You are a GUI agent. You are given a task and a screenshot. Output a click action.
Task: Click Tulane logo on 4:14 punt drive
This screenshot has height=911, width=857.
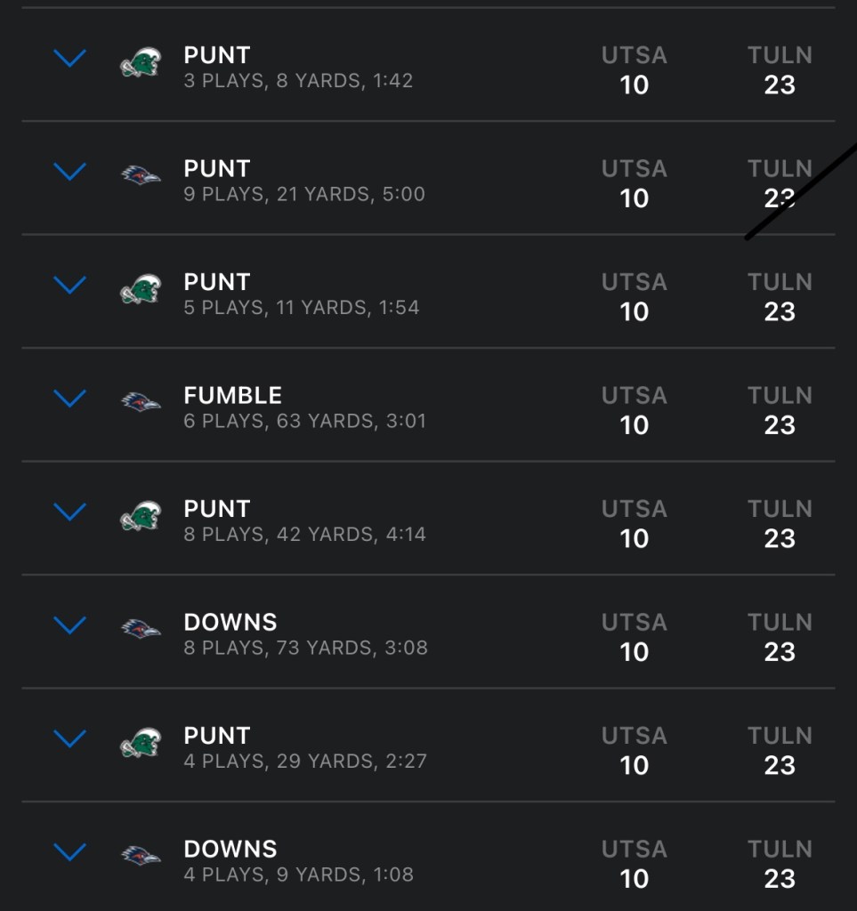tap(141, 516)
